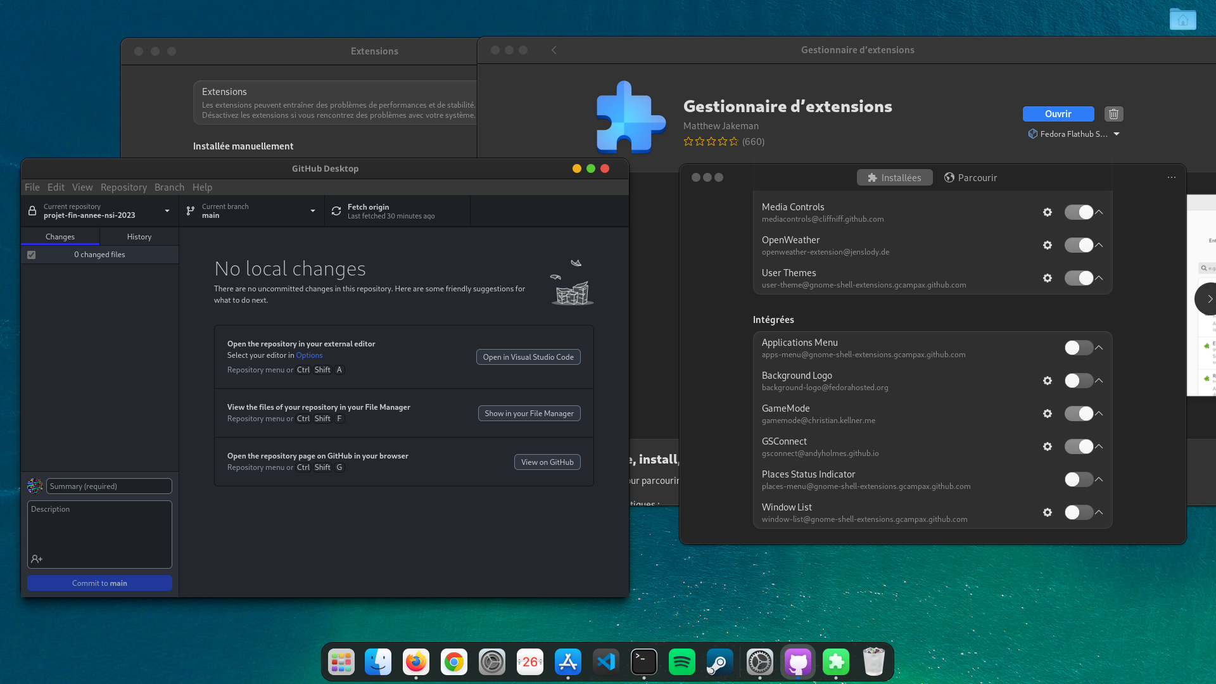Add a co-author in the commit description area
The image size is (1216, 684).
[x=36, y=559]
